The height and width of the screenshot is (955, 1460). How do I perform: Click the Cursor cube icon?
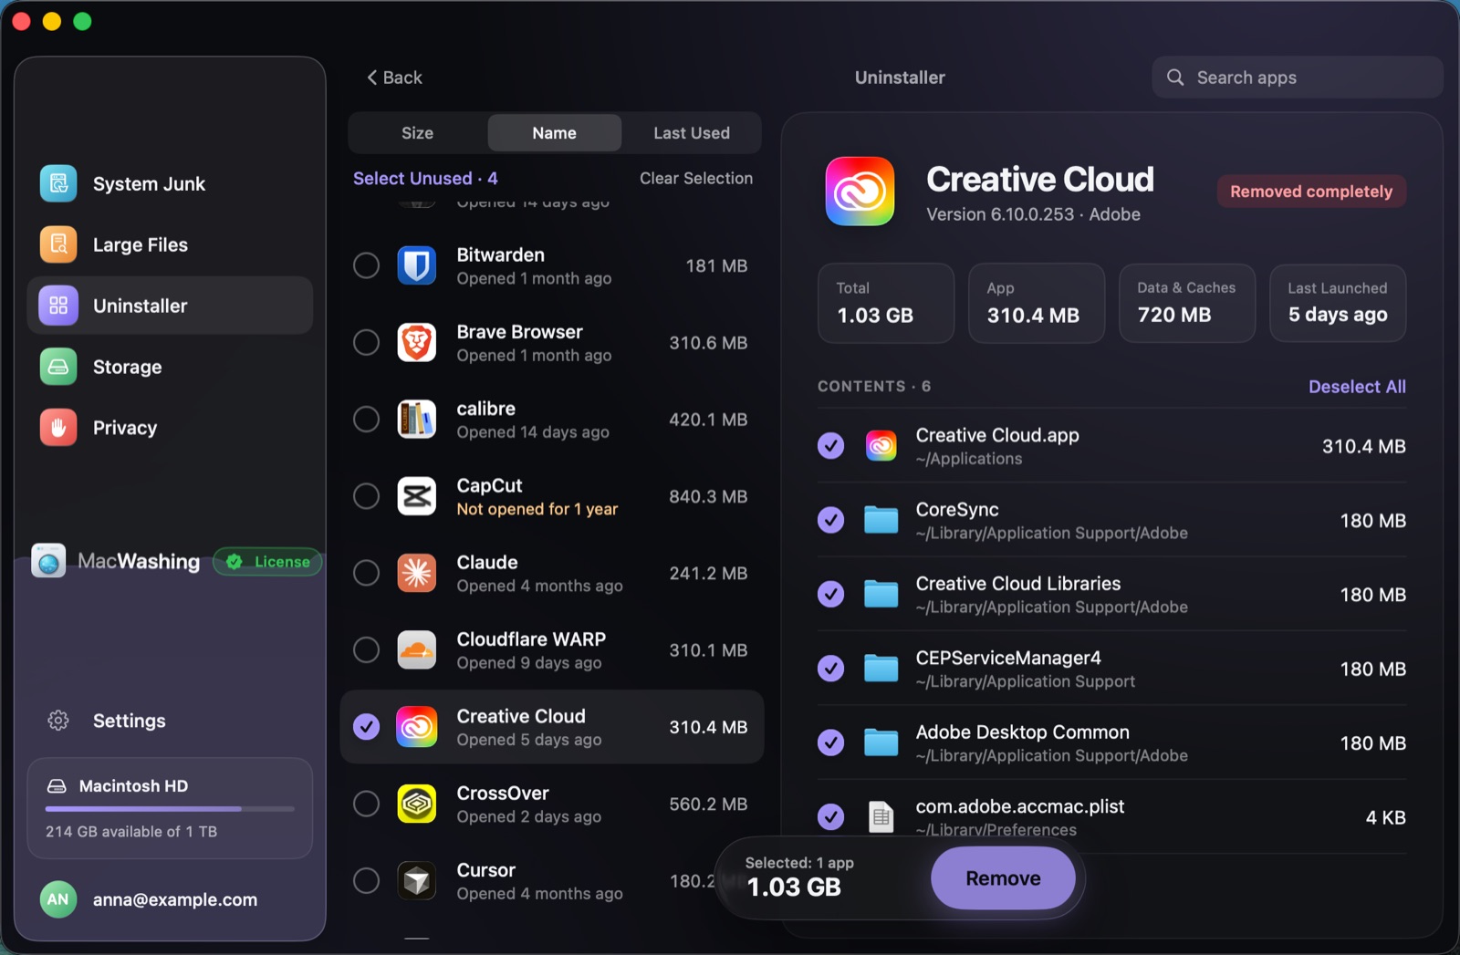(417, 880)
